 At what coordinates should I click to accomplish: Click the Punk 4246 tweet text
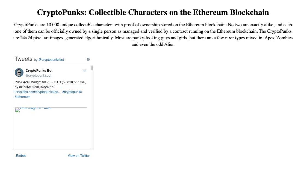click(51, 84)
